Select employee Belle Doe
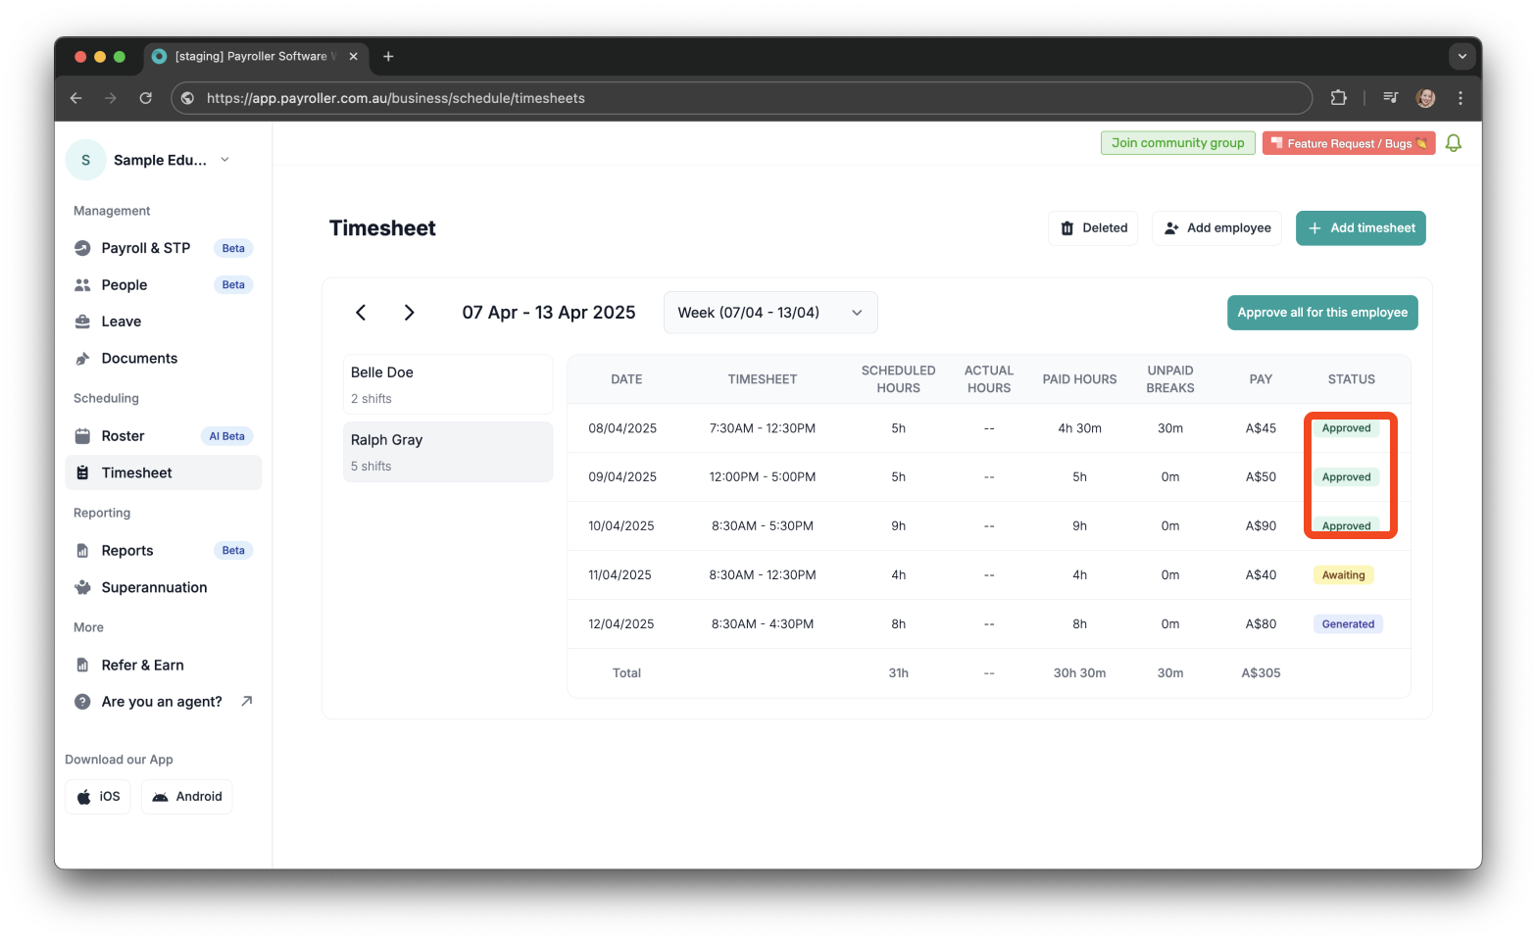1537x941 pixels. coord(448,384)
